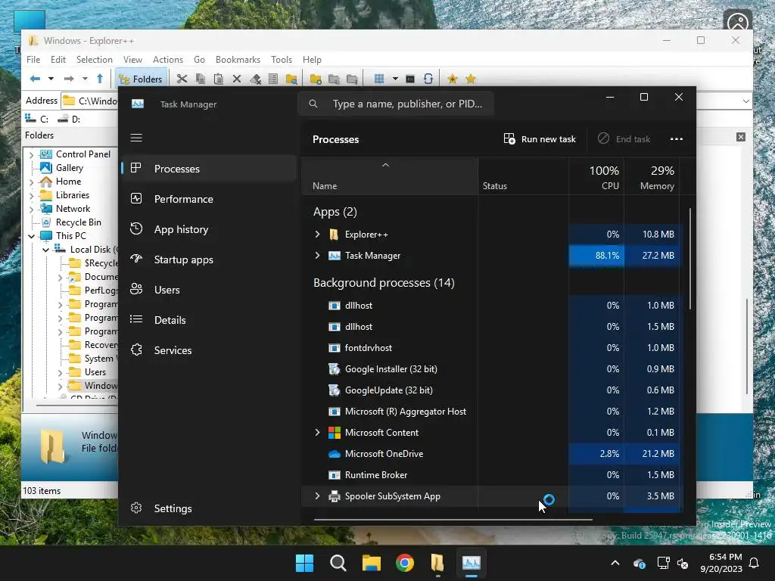Sort processes by the Name column header

tap(390, 176)
